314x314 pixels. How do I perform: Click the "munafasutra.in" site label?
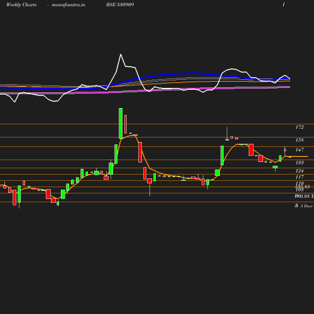[68, 5]
